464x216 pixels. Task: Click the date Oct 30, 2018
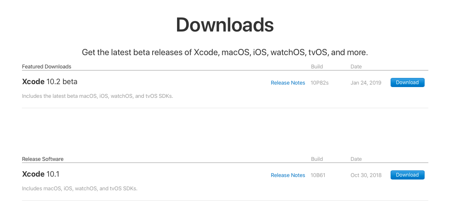[366, 175]
